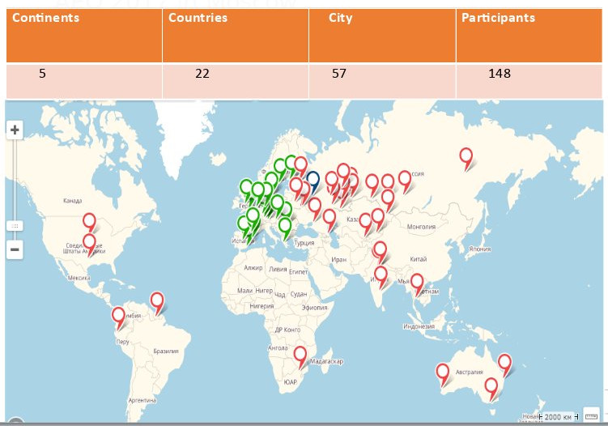Select the upper red pin in USA
Image resolution: width=608 pixels, height=426 pixels.
[90, 221]
